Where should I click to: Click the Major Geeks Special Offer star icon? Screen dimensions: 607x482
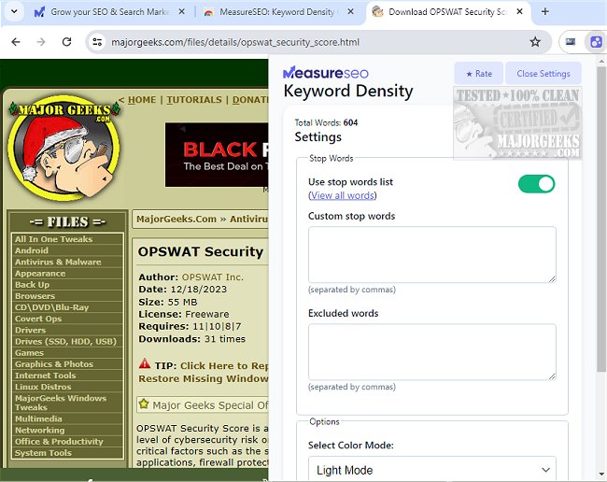[144, 404]
